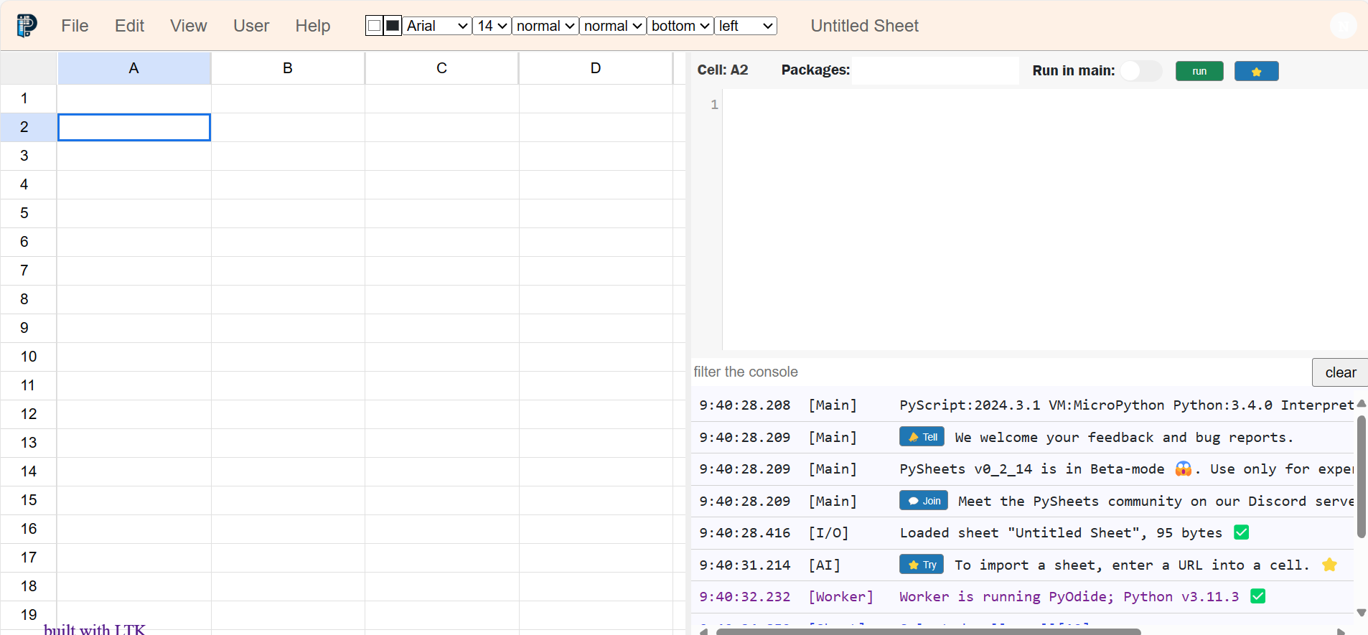Open the user profile avatar at top right
The height and width of the screenshot is (635, 1368).
1343,26
